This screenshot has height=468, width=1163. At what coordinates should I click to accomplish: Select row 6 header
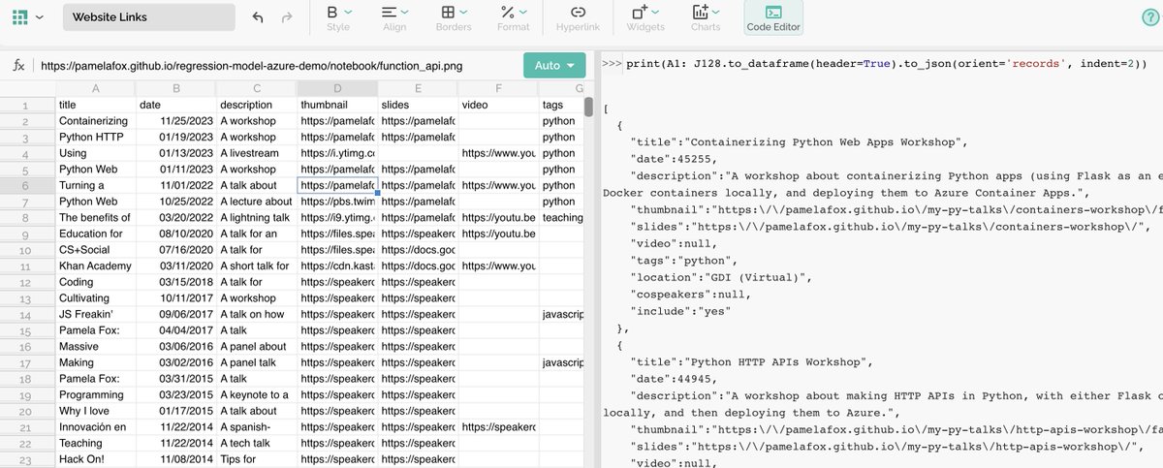click(26, 185)
